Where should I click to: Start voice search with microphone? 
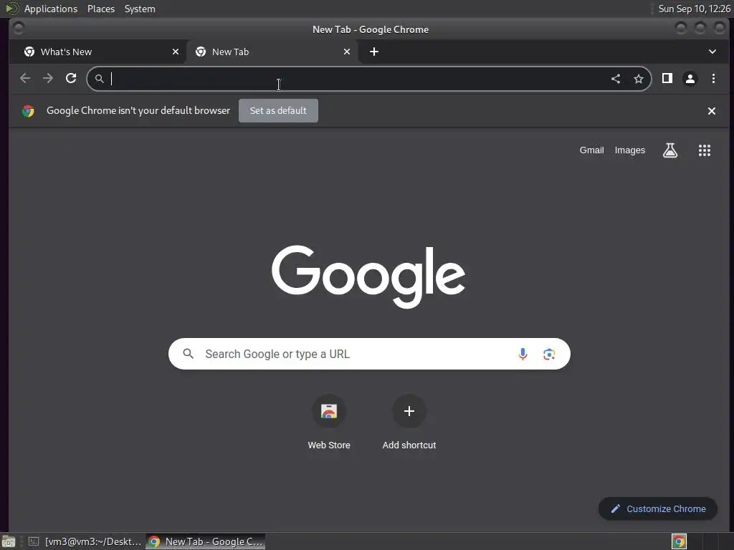coord(523,354)
